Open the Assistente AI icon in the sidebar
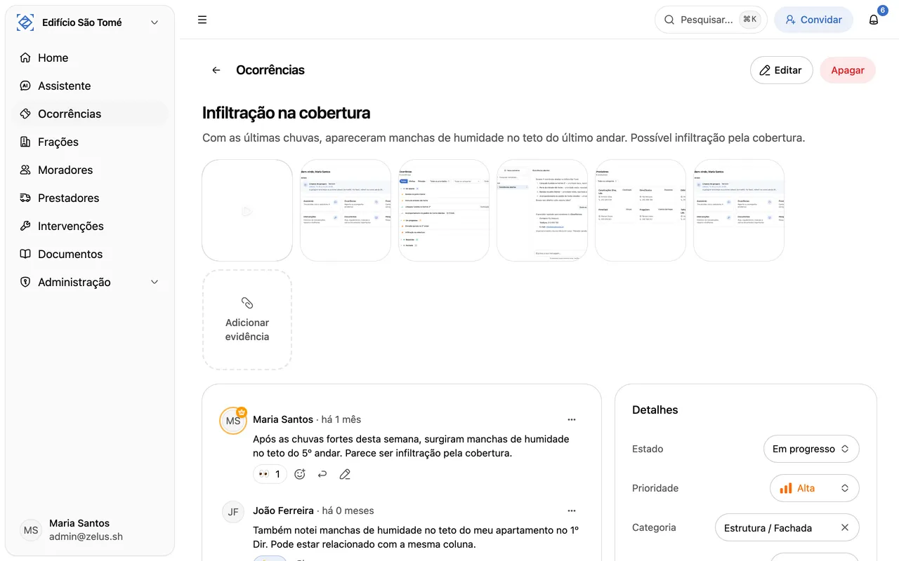 point(25,86)
